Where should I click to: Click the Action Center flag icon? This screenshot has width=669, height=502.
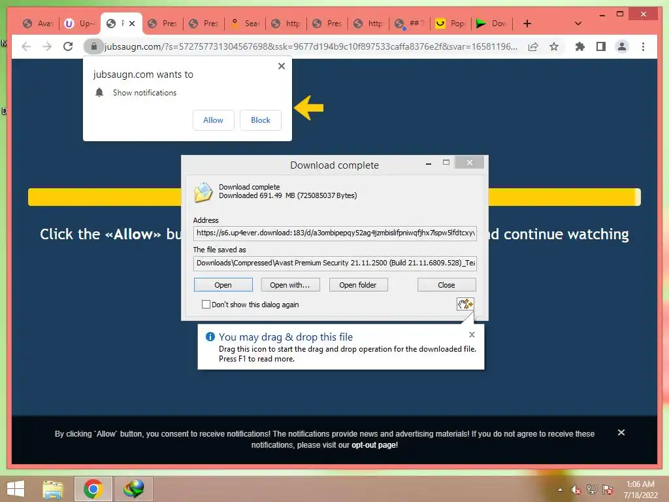[x=608, y=490]
